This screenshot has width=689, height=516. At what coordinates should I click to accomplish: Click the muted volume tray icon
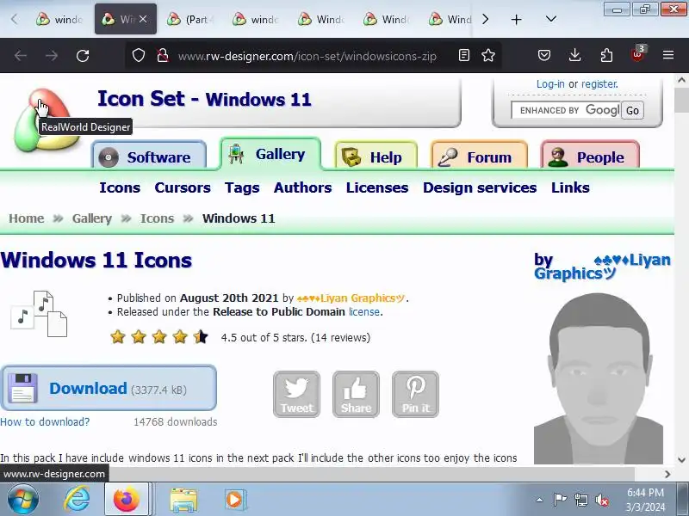click(x=601, y=500)
